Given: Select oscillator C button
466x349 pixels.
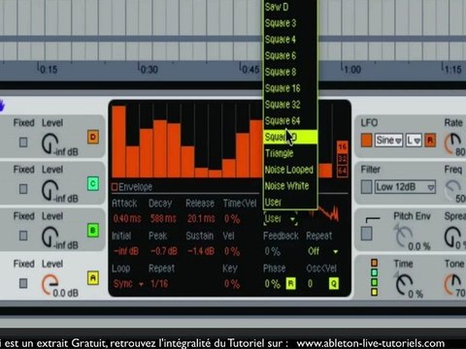Looking at the screenshot, I should point(93,184).
